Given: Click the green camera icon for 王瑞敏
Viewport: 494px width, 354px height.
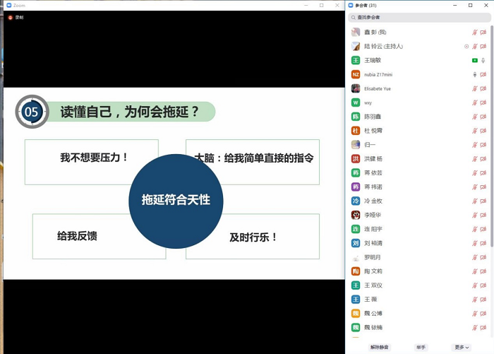Looking at the screenshot, I should coord(475,61).
